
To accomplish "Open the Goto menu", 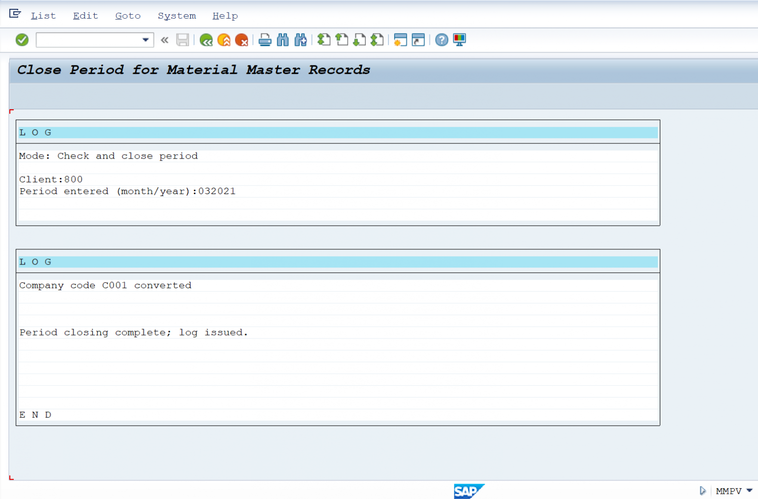I will (127, 15).
